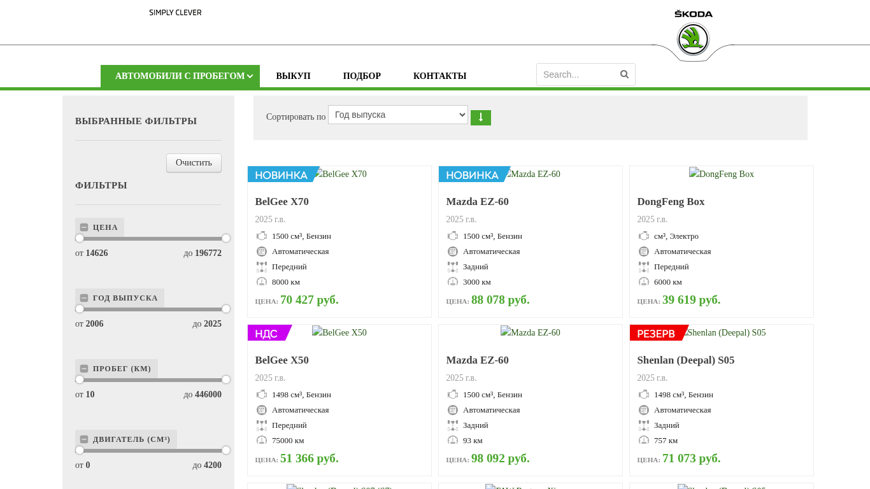870x489 pixels.
Task: Go to the КОНТАКТЫ page
Action: coord(439,76)
